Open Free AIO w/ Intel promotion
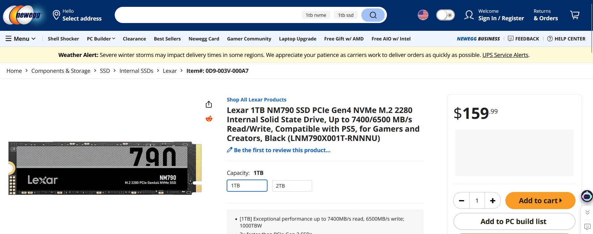Image resolution: width=593 pixels, height=234 pixels. click(391, 39)
